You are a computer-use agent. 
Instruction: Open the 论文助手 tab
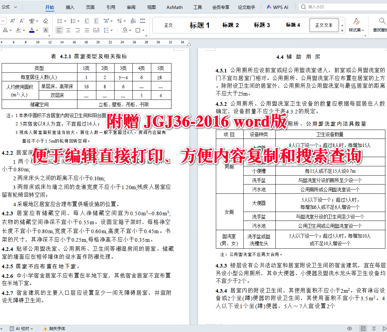click(x=247, y=7)
